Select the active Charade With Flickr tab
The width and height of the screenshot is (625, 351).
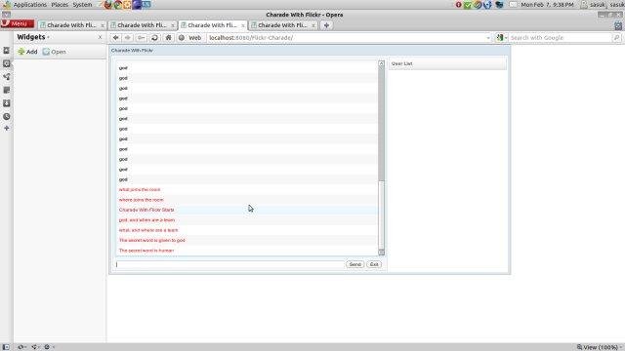[x=213, y=25]
